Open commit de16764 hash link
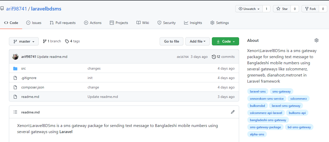Screen dimensions: 329x142 tap(183, 57)
